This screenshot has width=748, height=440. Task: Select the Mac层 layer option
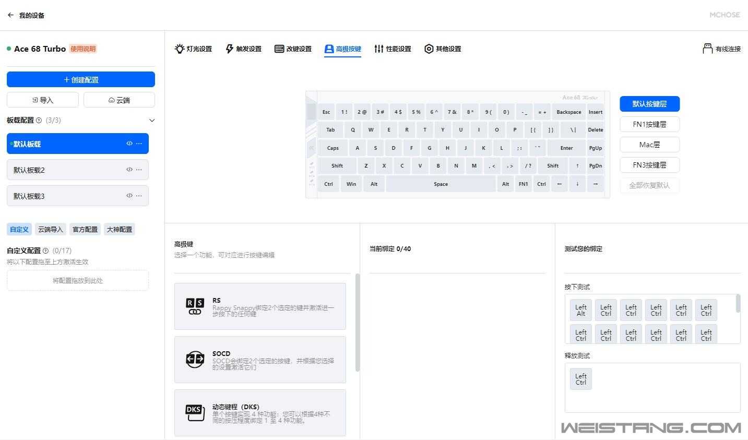(649, 145)
